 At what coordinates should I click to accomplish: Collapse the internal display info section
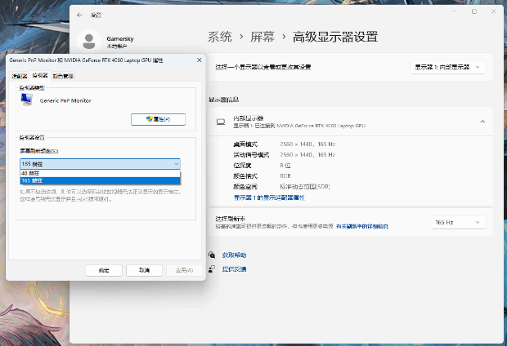(482, 122)
